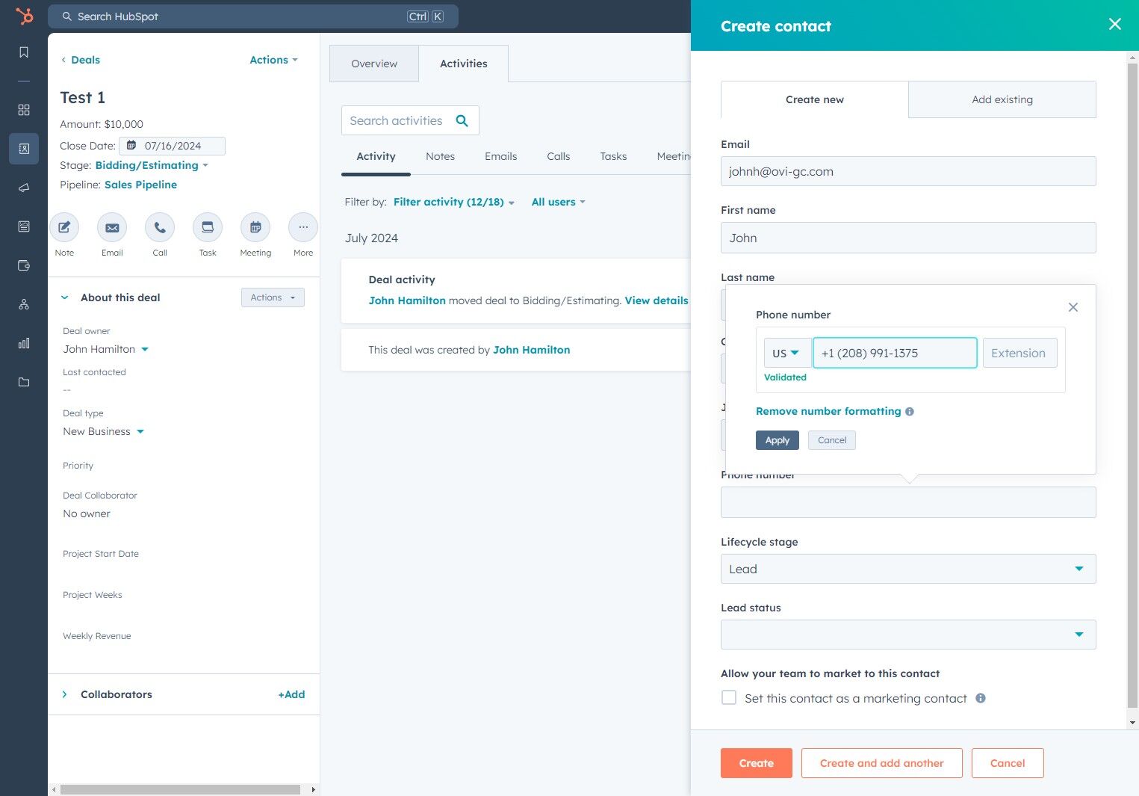
Task: Click Cancel in the phone number popup
Action: click(x=832, y=440)
